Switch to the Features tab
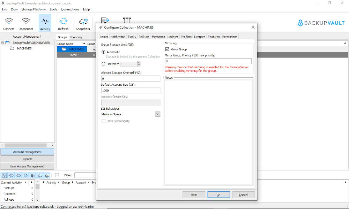This screenshot has width=349, height=209. pyautogui.click(x=214, y=37)
